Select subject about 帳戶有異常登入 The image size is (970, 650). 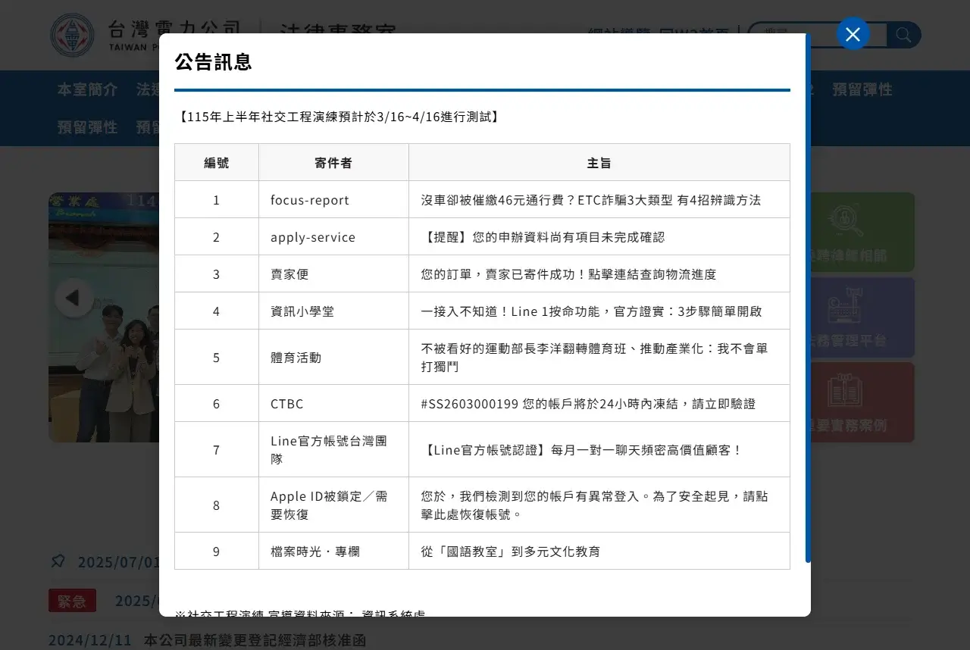tap(599, 505)
